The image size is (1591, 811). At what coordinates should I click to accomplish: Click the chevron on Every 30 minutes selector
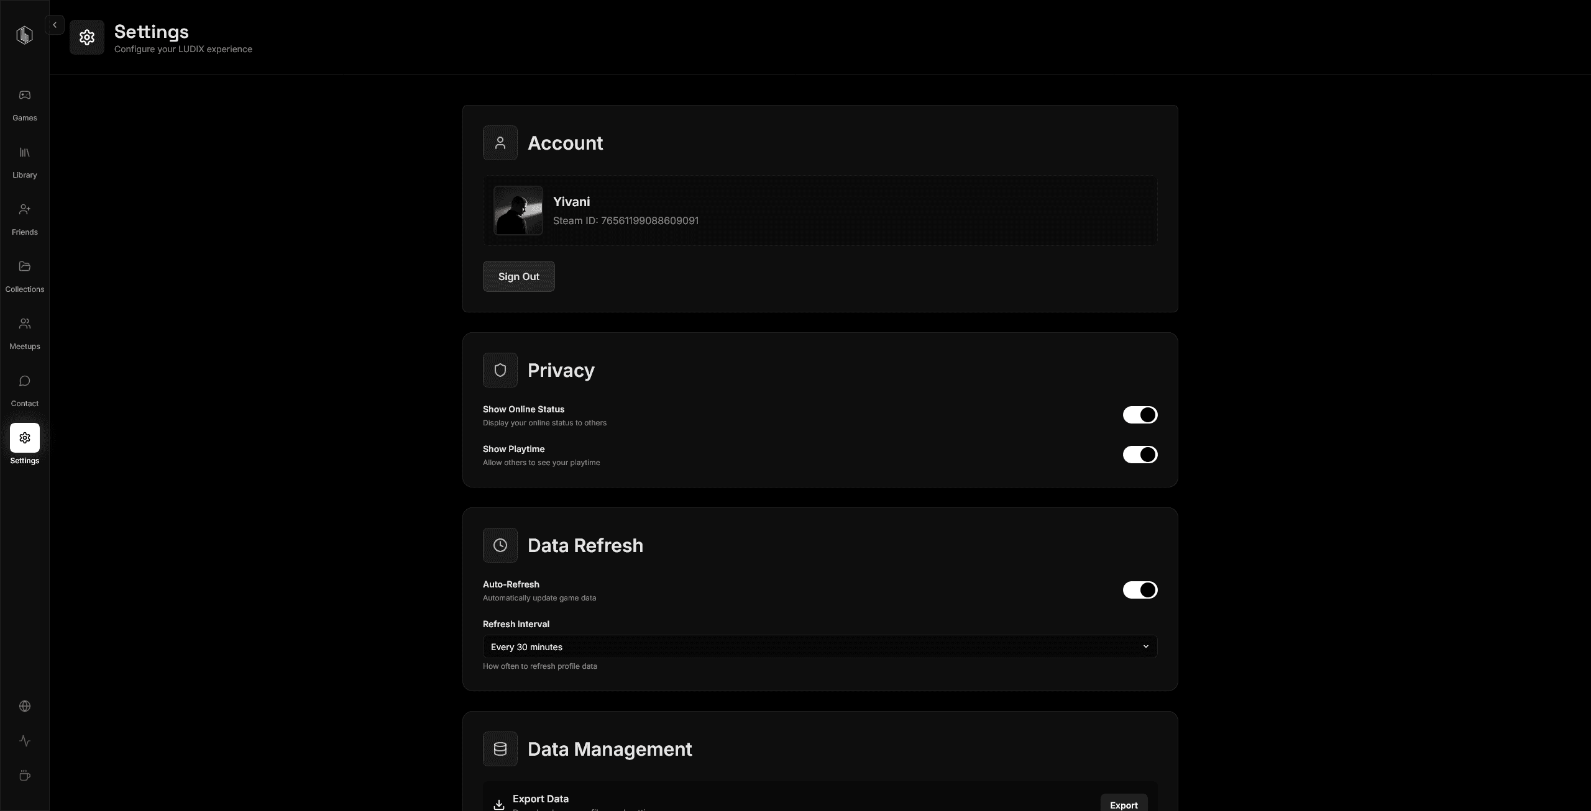(1145, 646)
